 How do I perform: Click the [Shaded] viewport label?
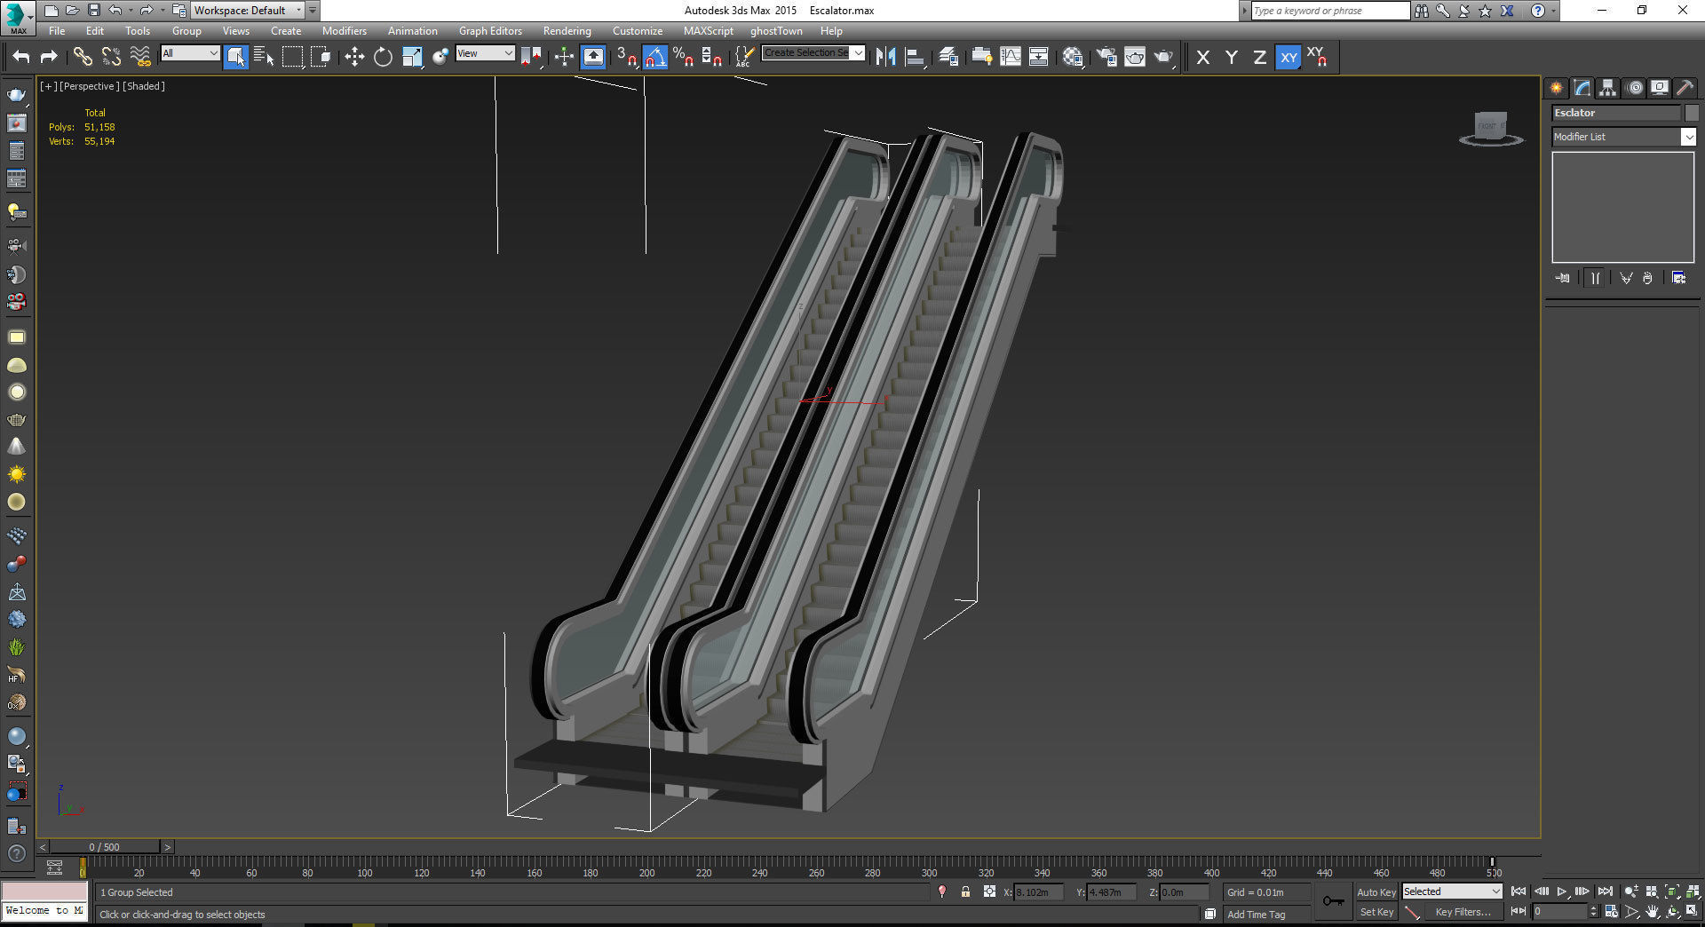point(144,86)
